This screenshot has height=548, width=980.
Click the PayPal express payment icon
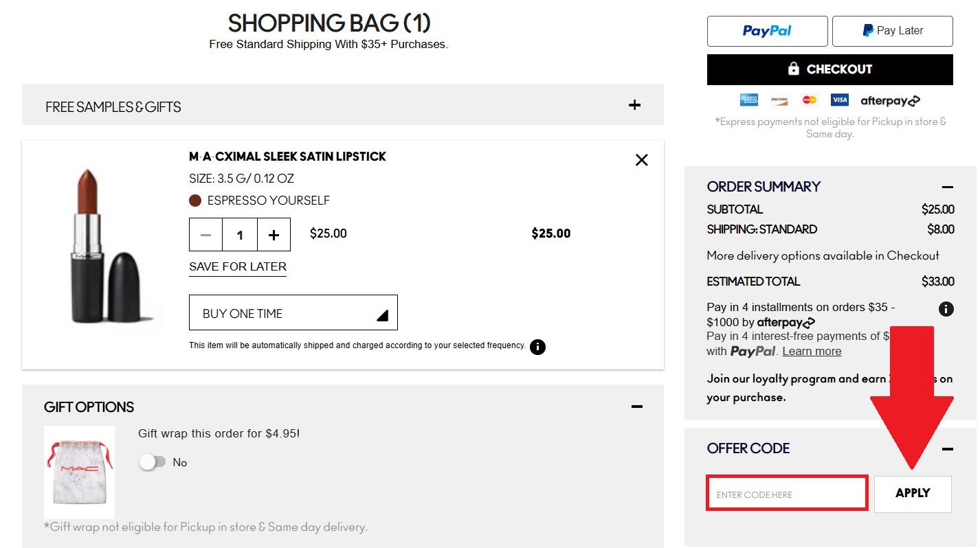pos(767,31)
